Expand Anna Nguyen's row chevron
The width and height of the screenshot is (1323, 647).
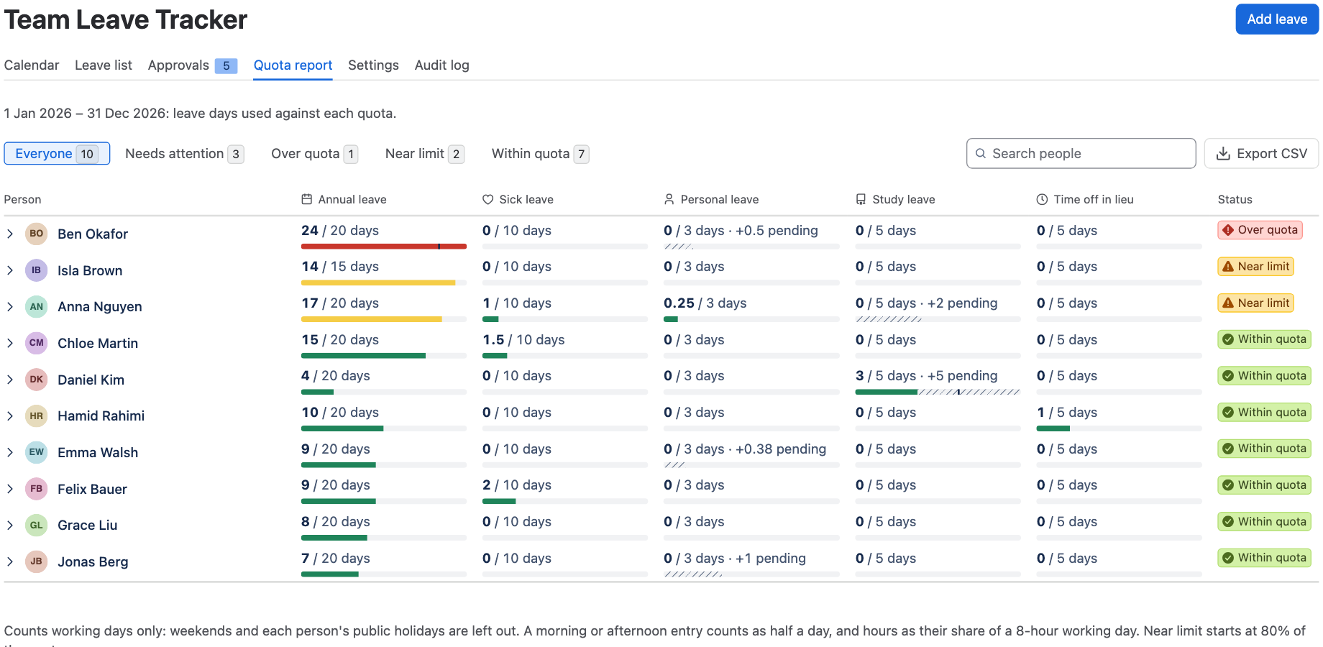(10, 306)
